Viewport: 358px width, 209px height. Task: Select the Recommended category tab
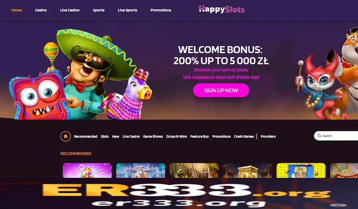pos(86,136)
